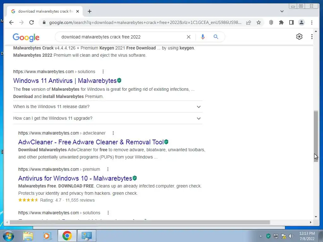Open the tab search dropdown arrow
Image resolution: width=323 pixels, height=242 pixels.
[282, 11]
